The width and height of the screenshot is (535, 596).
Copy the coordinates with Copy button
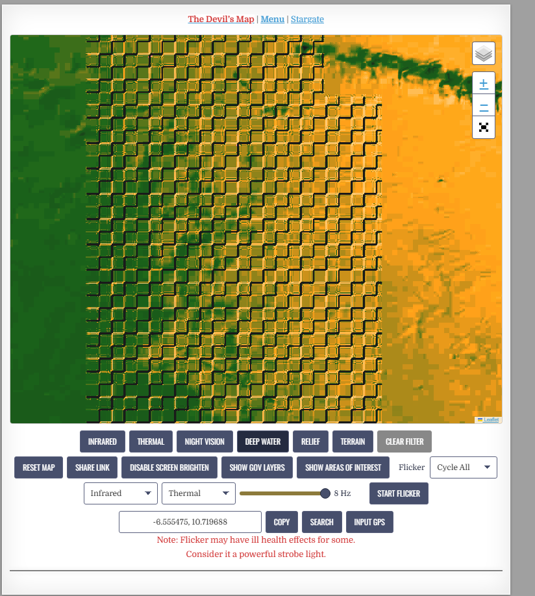point(281,522)
